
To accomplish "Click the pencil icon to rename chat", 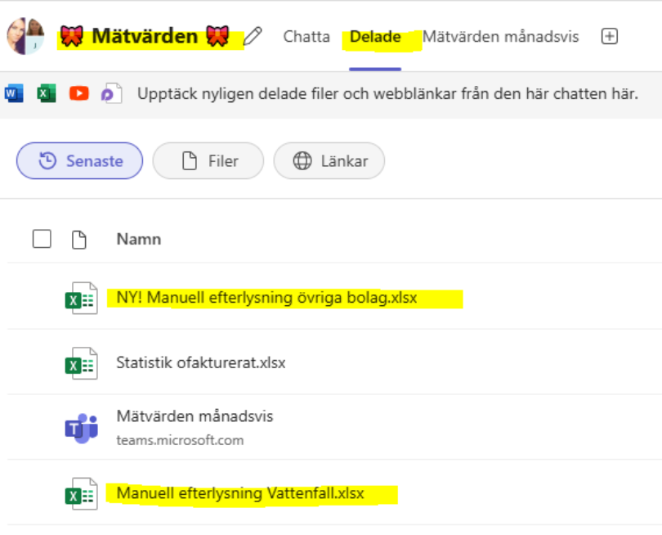I will (254, 36).
